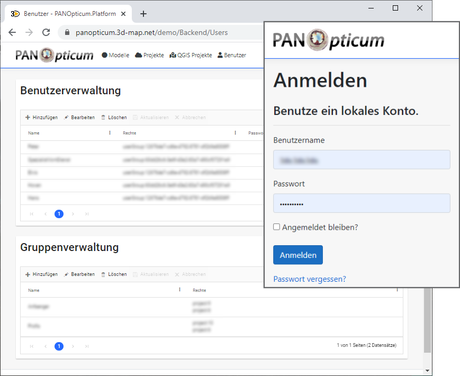Go to last page in Gruppenverwaltung pager
Image resolution: width=460 pixels, height=376 pixels.
point(87,346)
